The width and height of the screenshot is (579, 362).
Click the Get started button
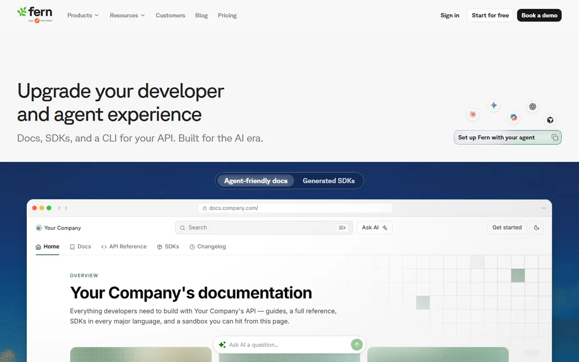tap(506, 228)
